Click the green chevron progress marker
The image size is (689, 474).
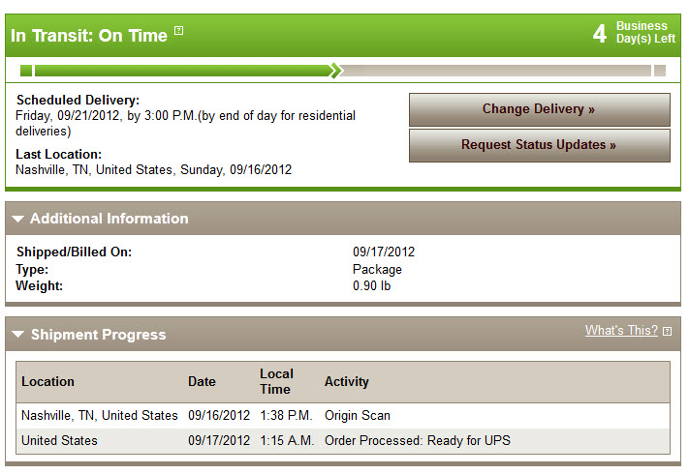(335, 71)
